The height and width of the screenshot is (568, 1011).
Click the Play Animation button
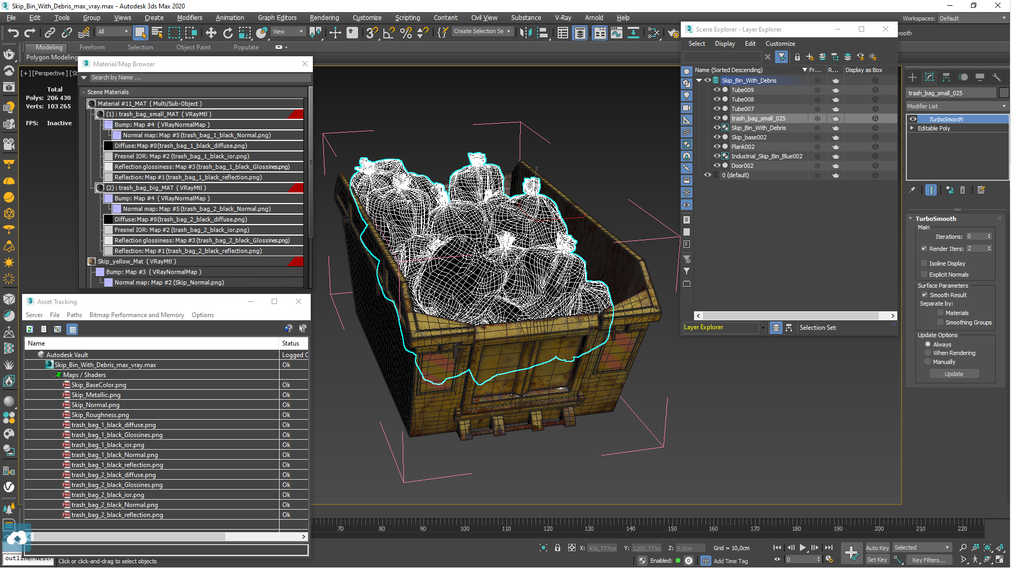802,547
